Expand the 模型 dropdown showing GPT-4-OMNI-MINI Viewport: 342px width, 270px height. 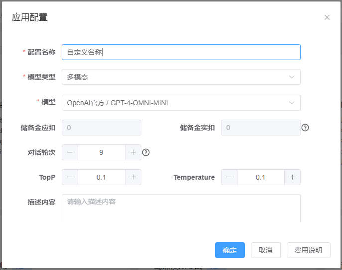pos(174,103)
